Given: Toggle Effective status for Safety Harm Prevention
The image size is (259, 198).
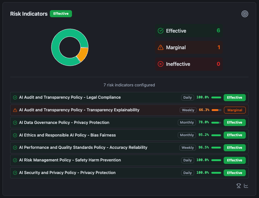Looking at the screenshot, I should 234,160.
